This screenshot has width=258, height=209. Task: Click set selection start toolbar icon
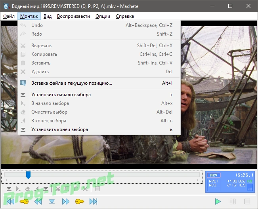click(9, 189)
